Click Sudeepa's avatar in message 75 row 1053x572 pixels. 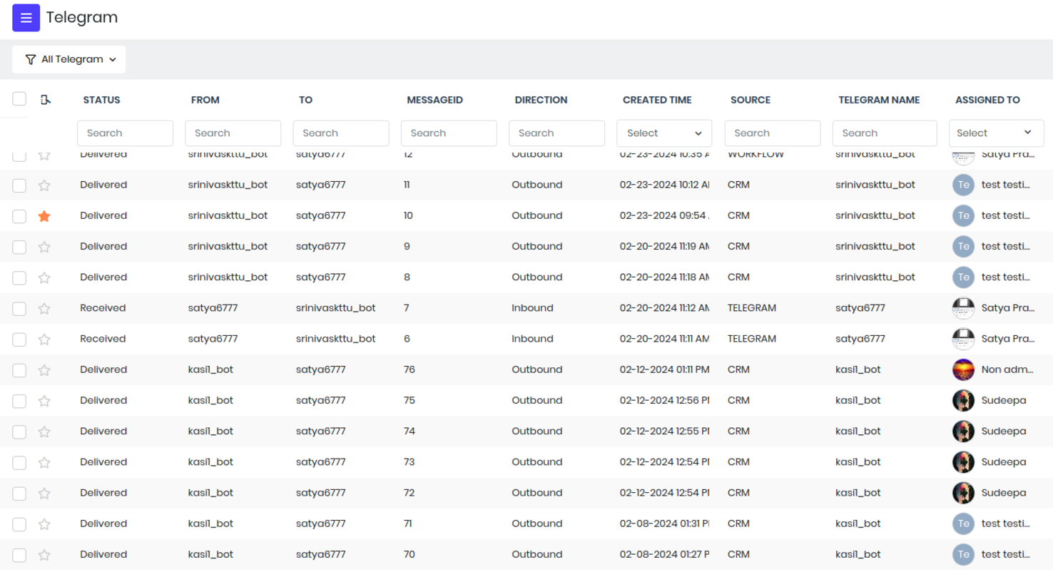click(964, 400)
